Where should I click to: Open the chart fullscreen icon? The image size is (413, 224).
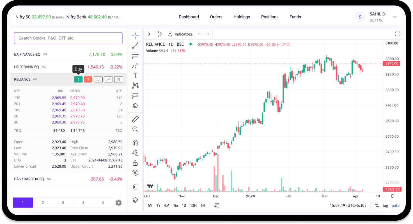point(398,34)
